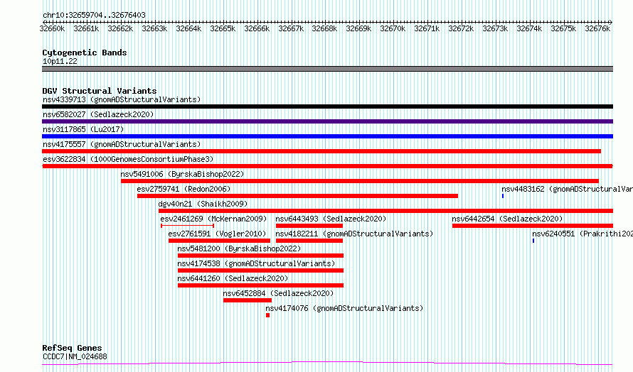
Task: Click the nsv4182211 label text
Action: 354,234
